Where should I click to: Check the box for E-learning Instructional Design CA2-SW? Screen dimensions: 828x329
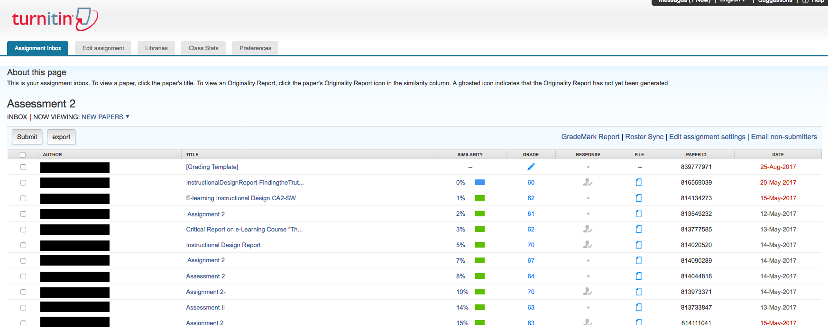click(x=23, y=198)
